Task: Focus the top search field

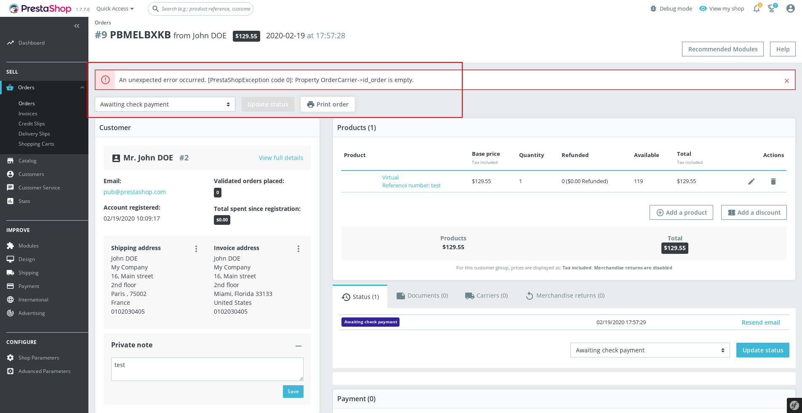Action: (x=200, y=9)
